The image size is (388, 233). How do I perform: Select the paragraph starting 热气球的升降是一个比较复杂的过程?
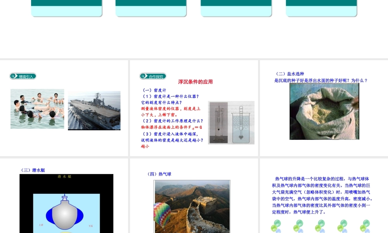322,195
